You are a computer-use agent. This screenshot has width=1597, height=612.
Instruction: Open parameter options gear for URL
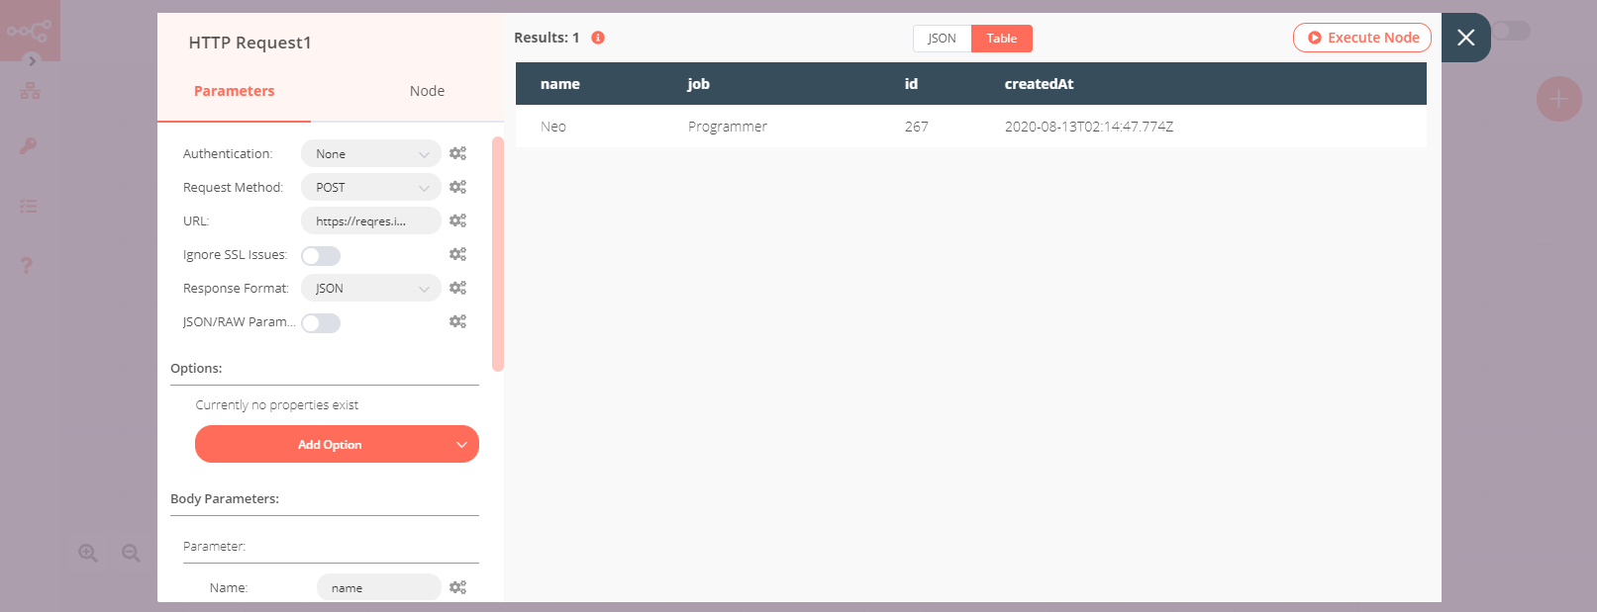click(457, 220)
